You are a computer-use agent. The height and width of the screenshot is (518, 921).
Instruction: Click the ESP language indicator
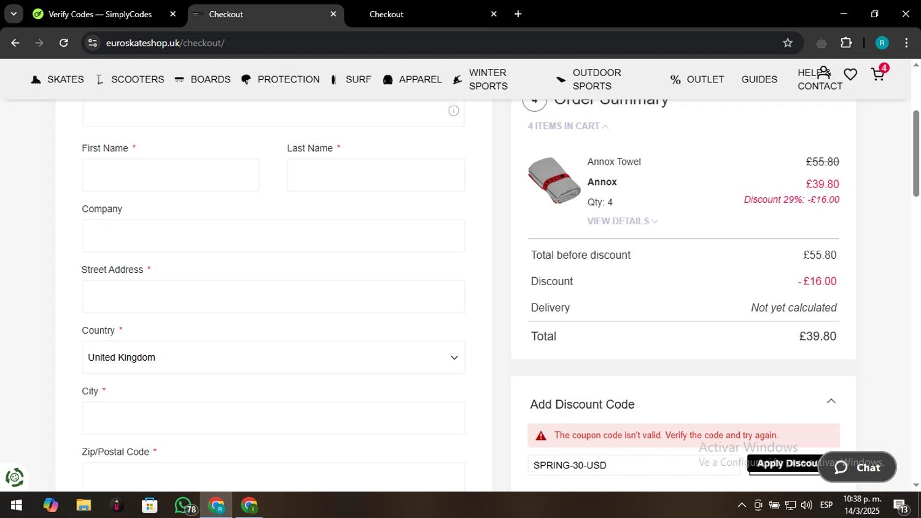point(826,505)
